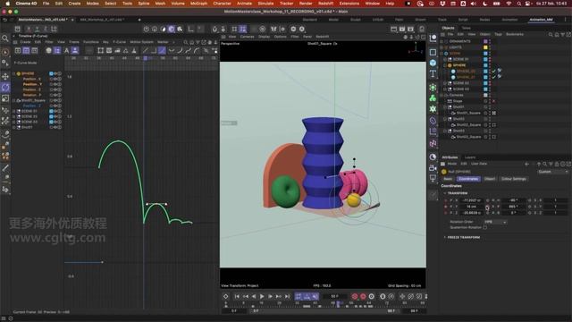This screenshot has height=322, width=572.
Task: Click the Text spline tool icon
Action: 433,73
